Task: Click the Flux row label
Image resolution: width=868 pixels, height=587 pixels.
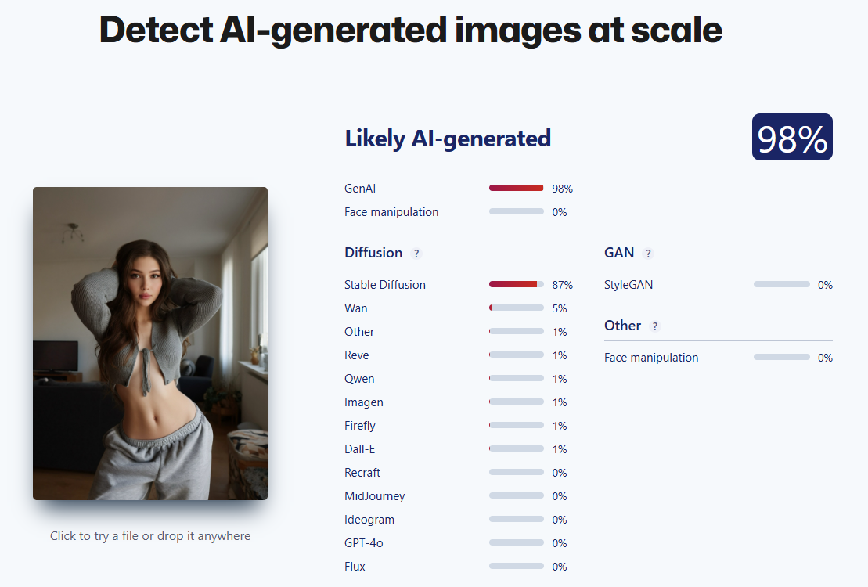Action: point(355,567)
